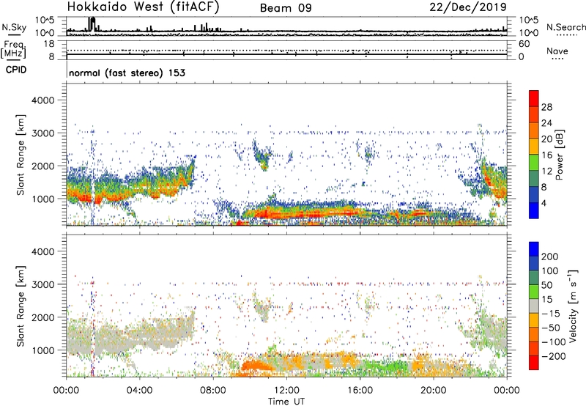
Task: Click the gray band of the velocity color bar
Action: click(534, 306)
